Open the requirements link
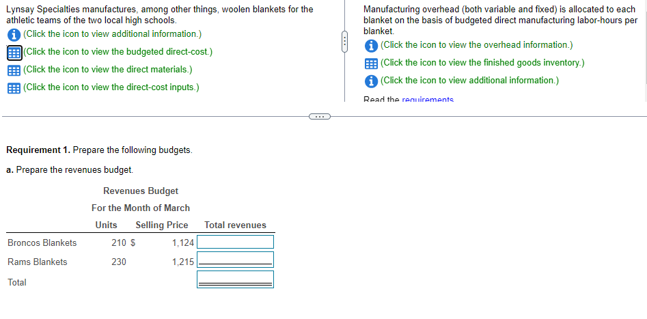This screenshot has height=319, width=647. (x=428, y=100)
